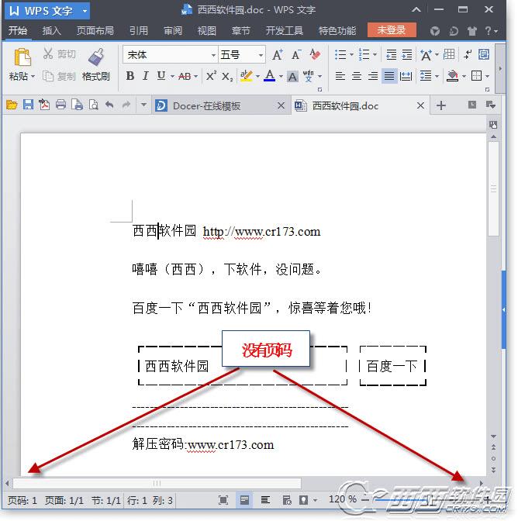
Task: Toggle eye protection mode in status bar
Action: (x=304, y=500)
